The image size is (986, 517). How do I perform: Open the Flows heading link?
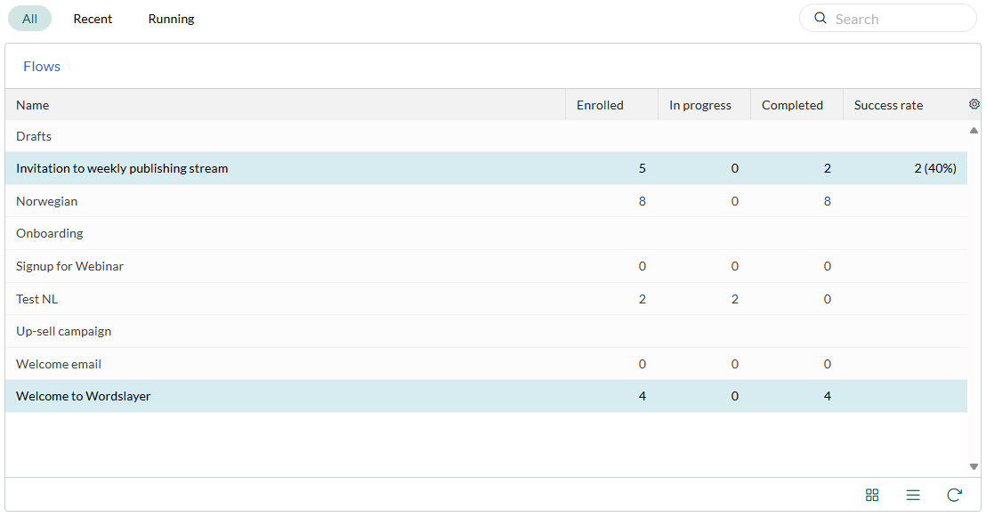pos(42,66)
